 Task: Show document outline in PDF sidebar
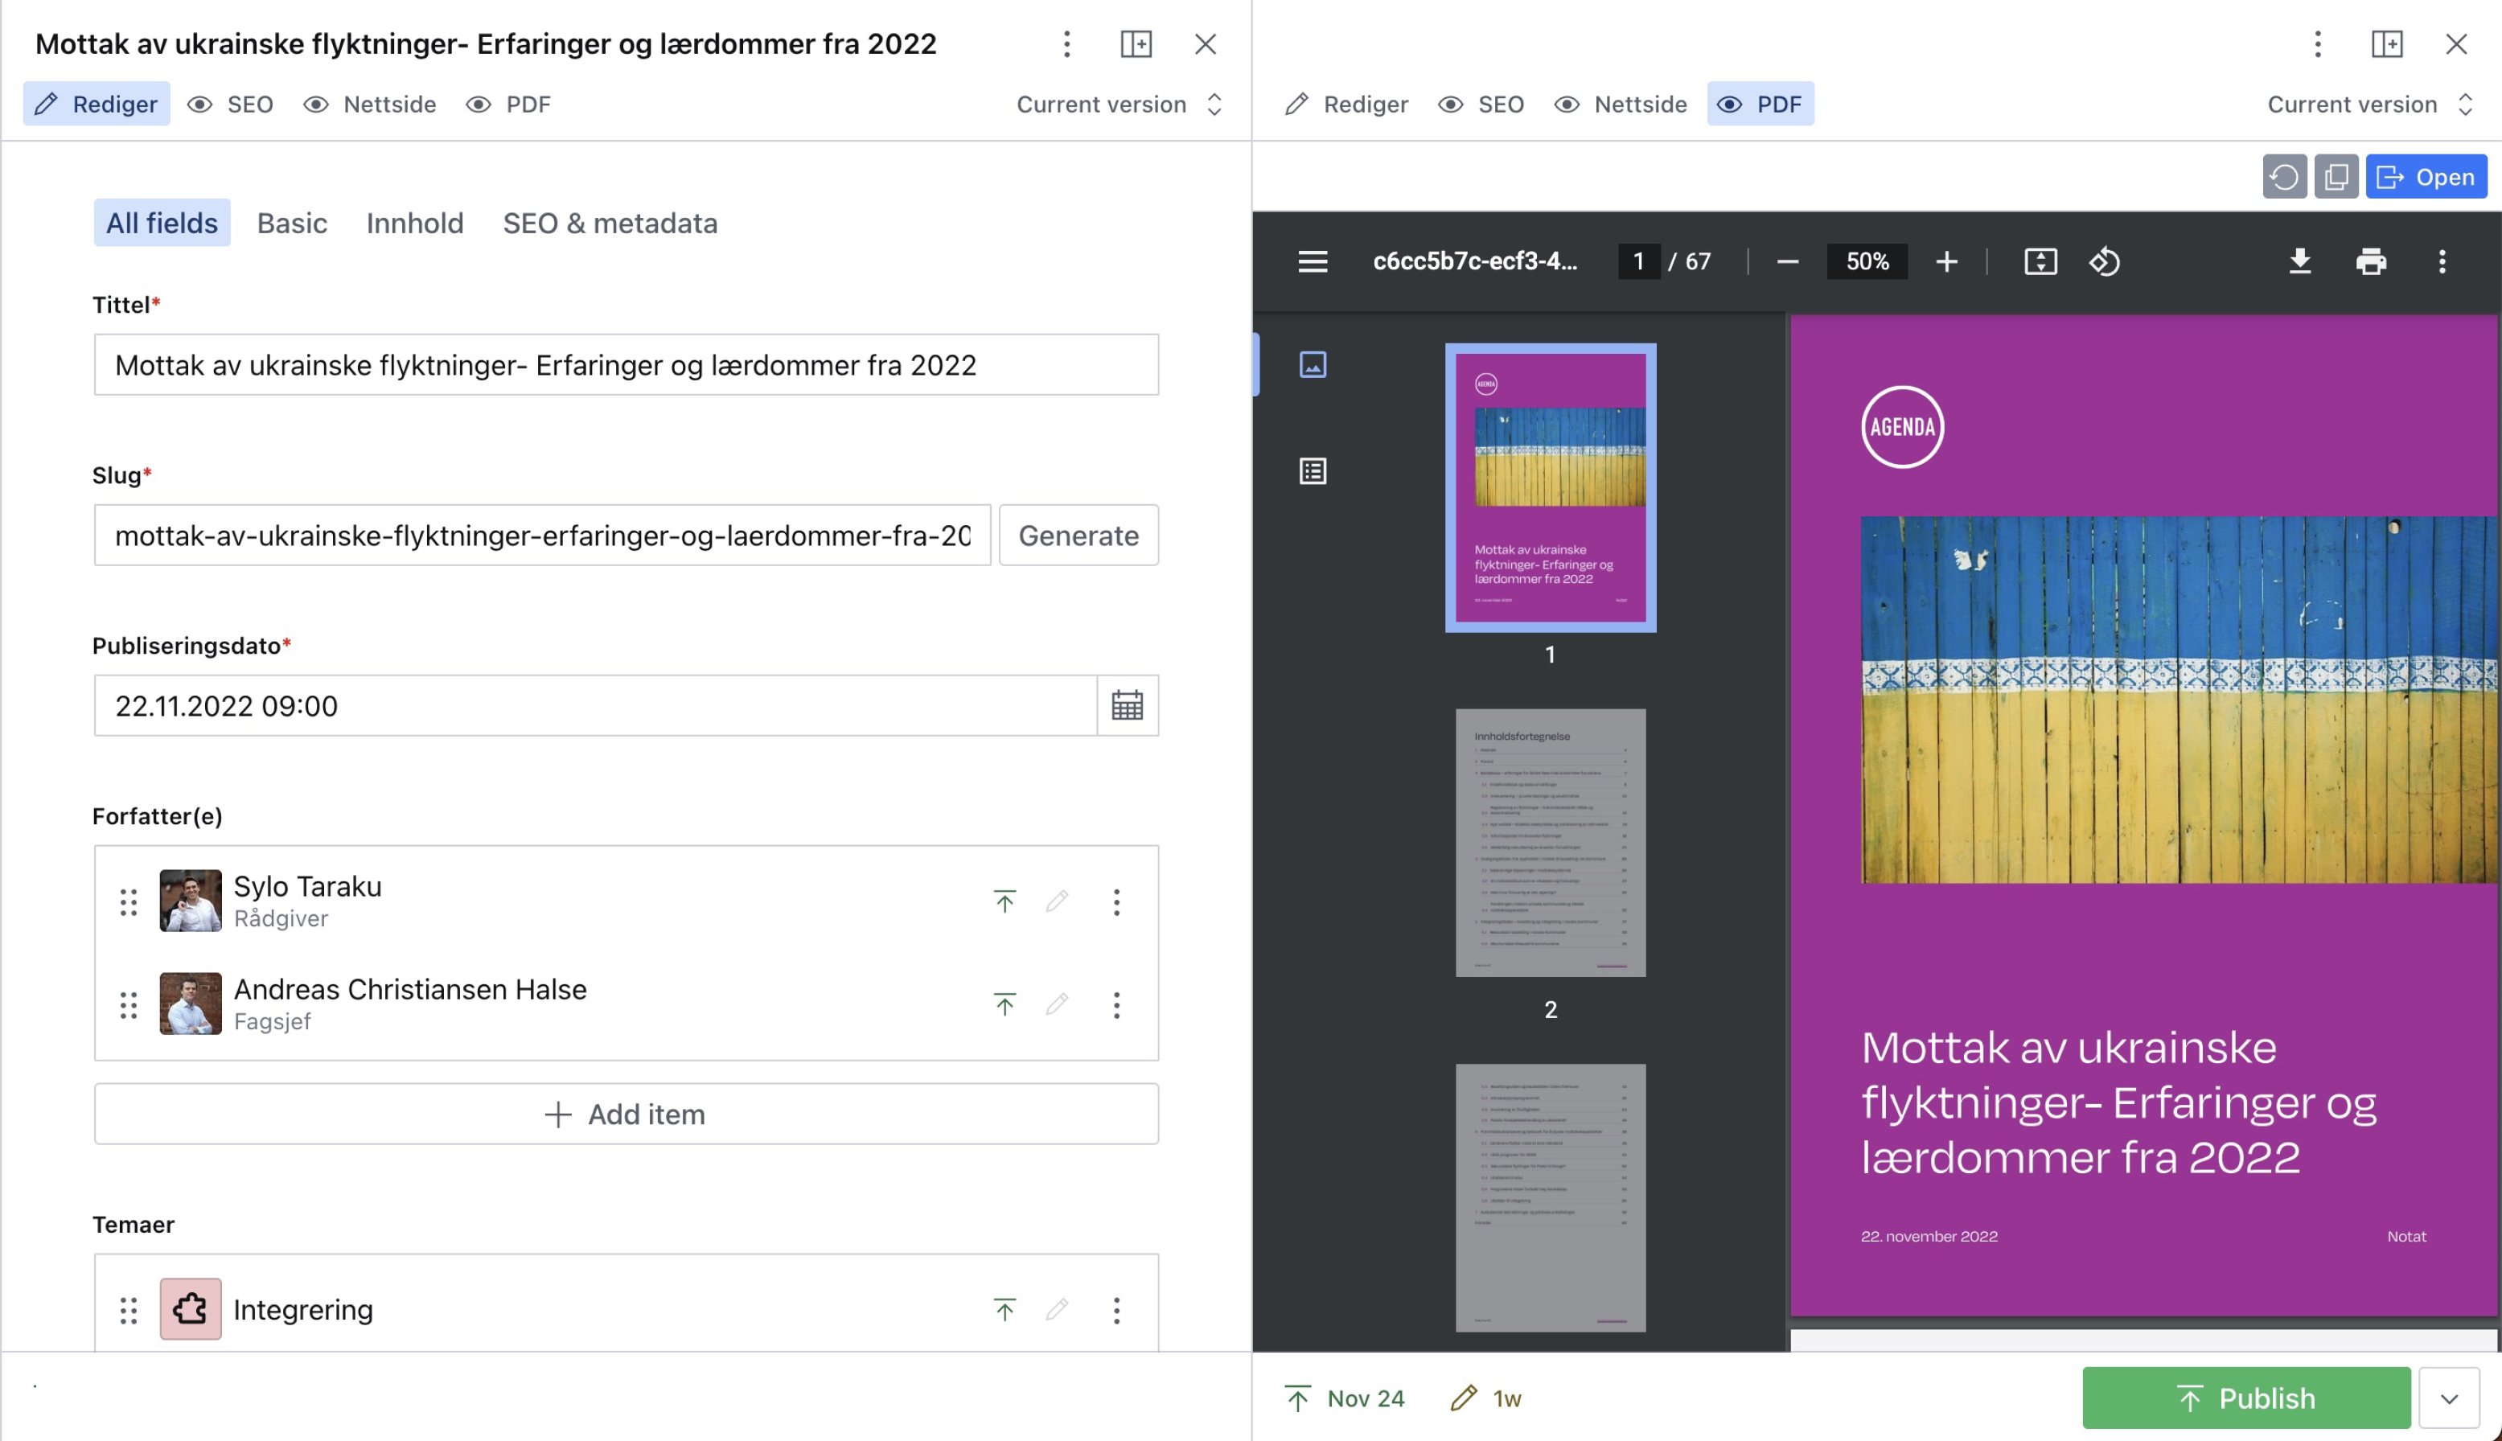coord(1313,471)
